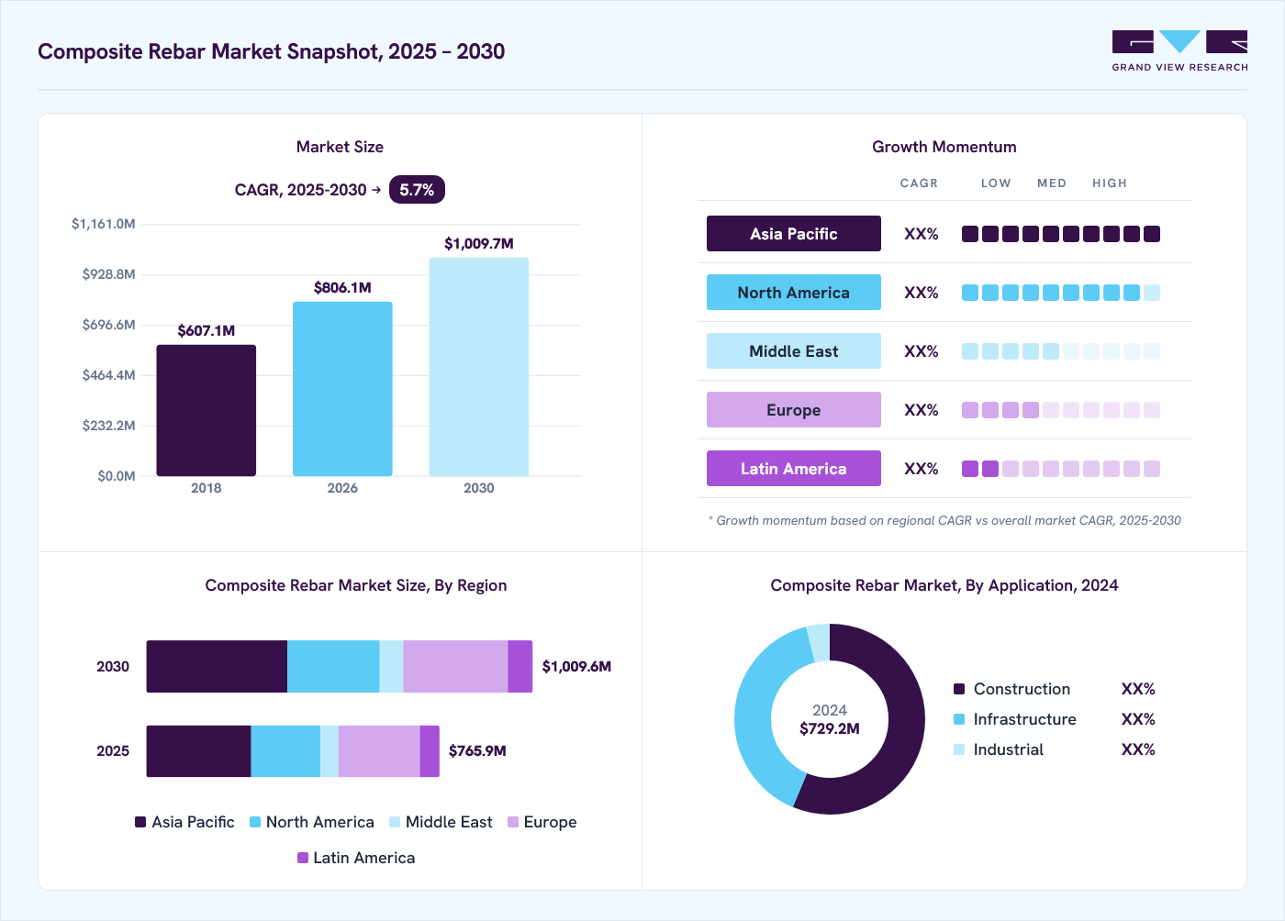1285x921 pixels.
Task: Click the Middle East region label
Action: [794, 351]
